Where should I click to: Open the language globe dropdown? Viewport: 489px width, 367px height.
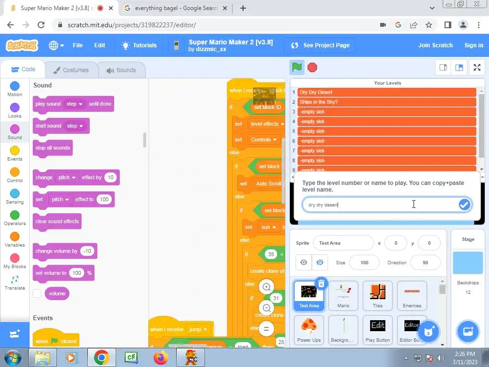coord(56,45)
